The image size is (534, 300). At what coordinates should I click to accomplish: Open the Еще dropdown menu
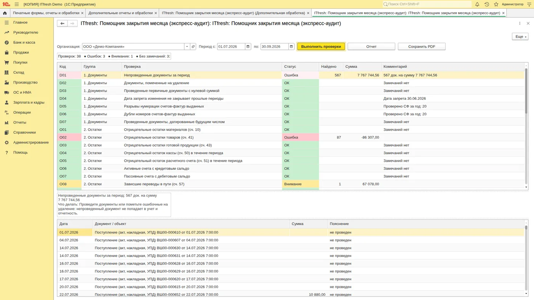coord(520,37)
